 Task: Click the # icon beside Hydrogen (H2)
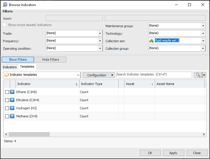[x=12, y=108]
